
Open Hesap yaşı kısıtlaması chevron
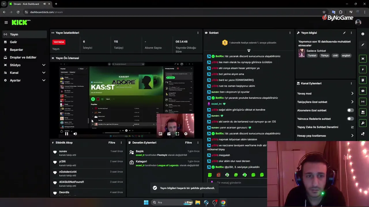pyautogui.click(x=352, y=136)
